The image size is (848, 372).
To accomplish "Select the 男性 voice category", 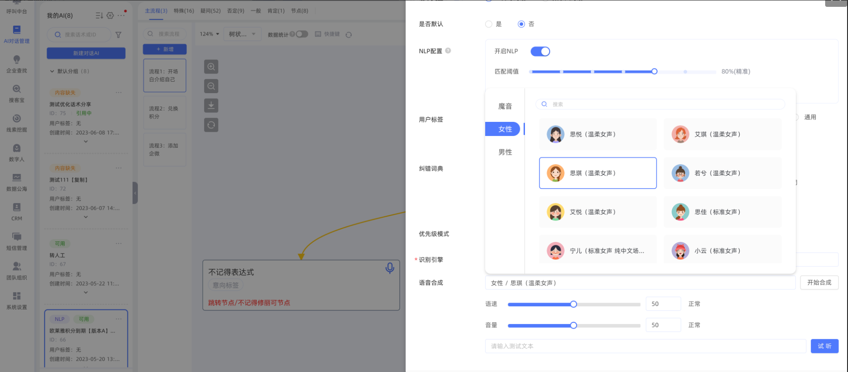I will click(x=505, y=152).
